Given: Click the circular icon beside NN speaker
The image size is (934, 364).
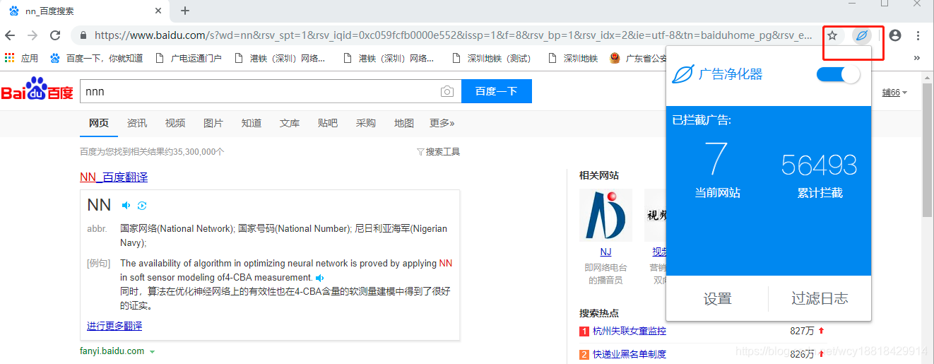Looking at the screenshot, I should click(142, 206).
